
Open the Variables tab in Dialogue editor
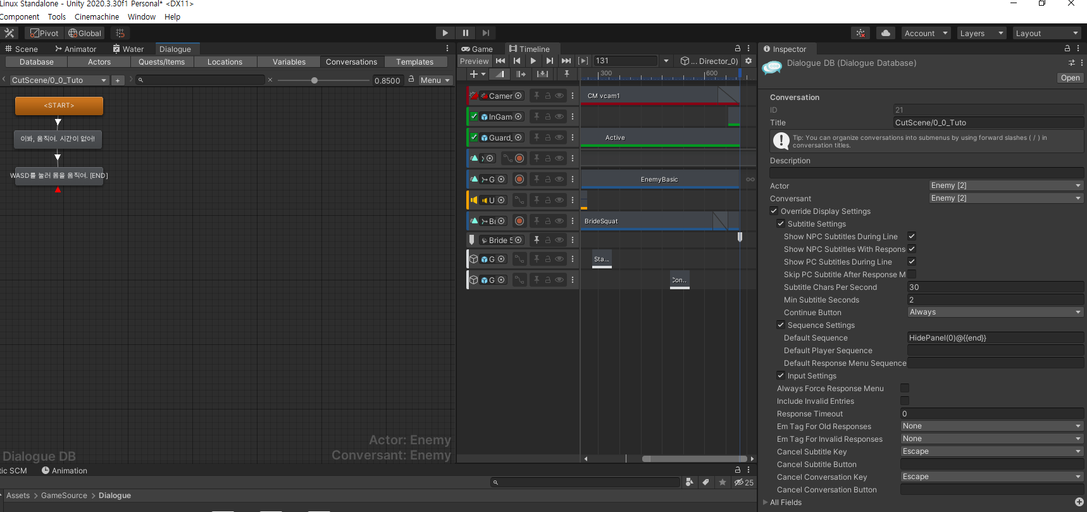(x=289, y=62)
